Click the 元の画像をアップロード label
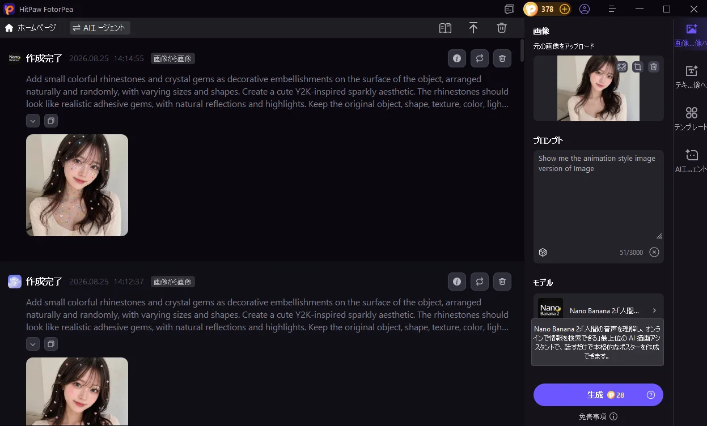The image size is (707, 426). click(x=564, y=46)
